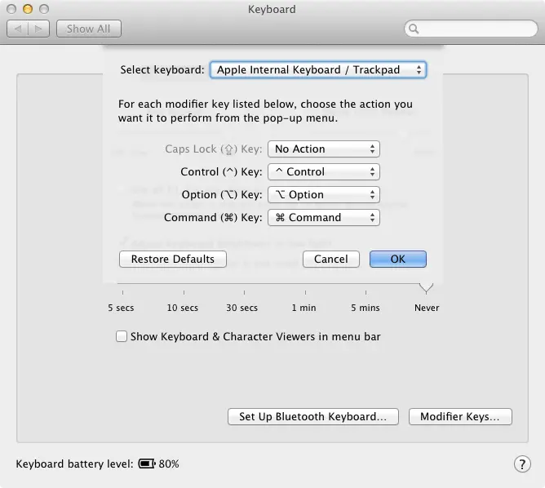
Task: Cancel the modifier keys dialog
Action: [x=330, y=259]
